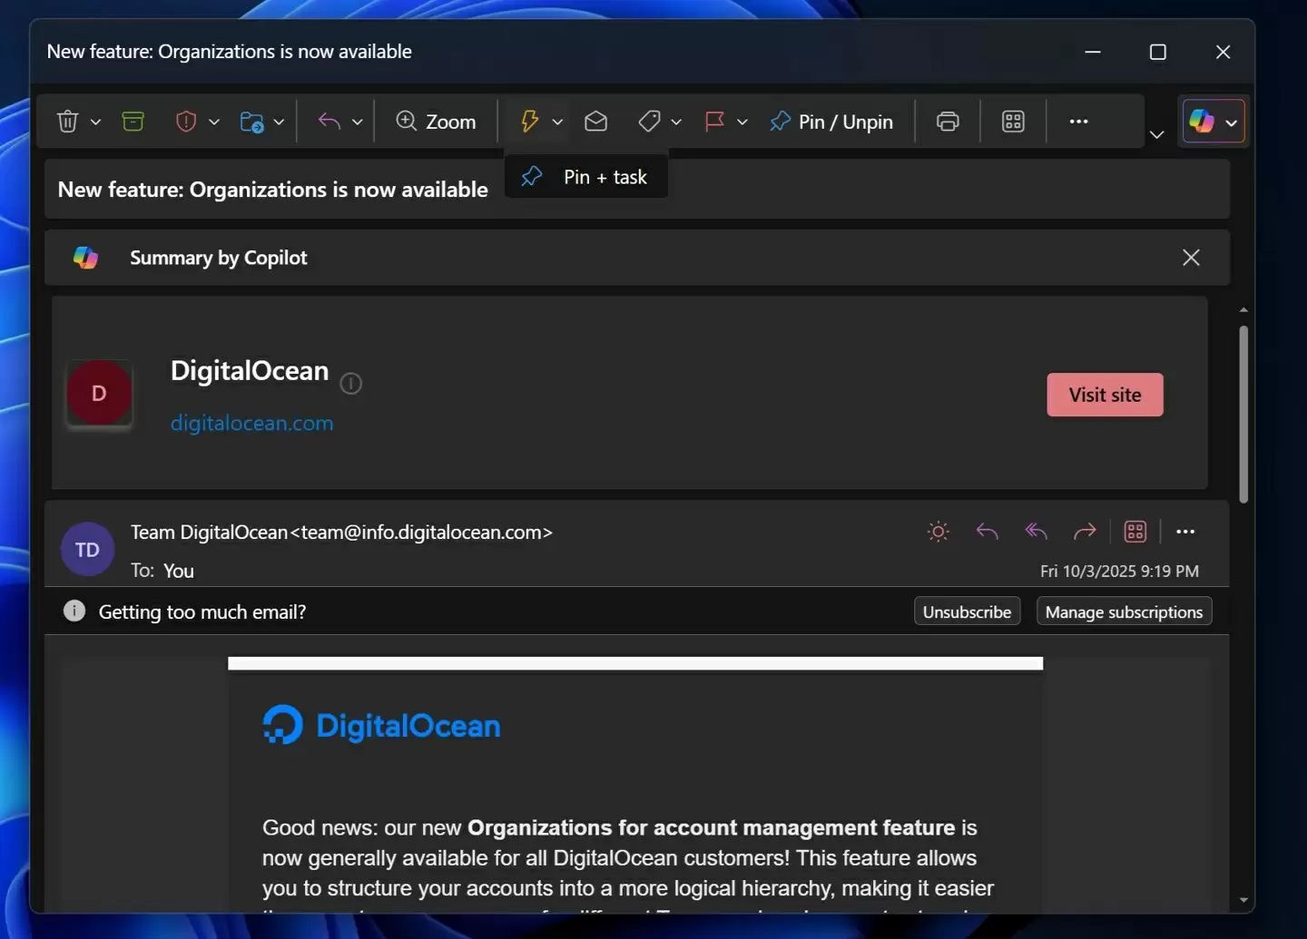Expand the Move to folder dropdown arrow
This screenshot has width=1307, height=939.
(279, 122)
